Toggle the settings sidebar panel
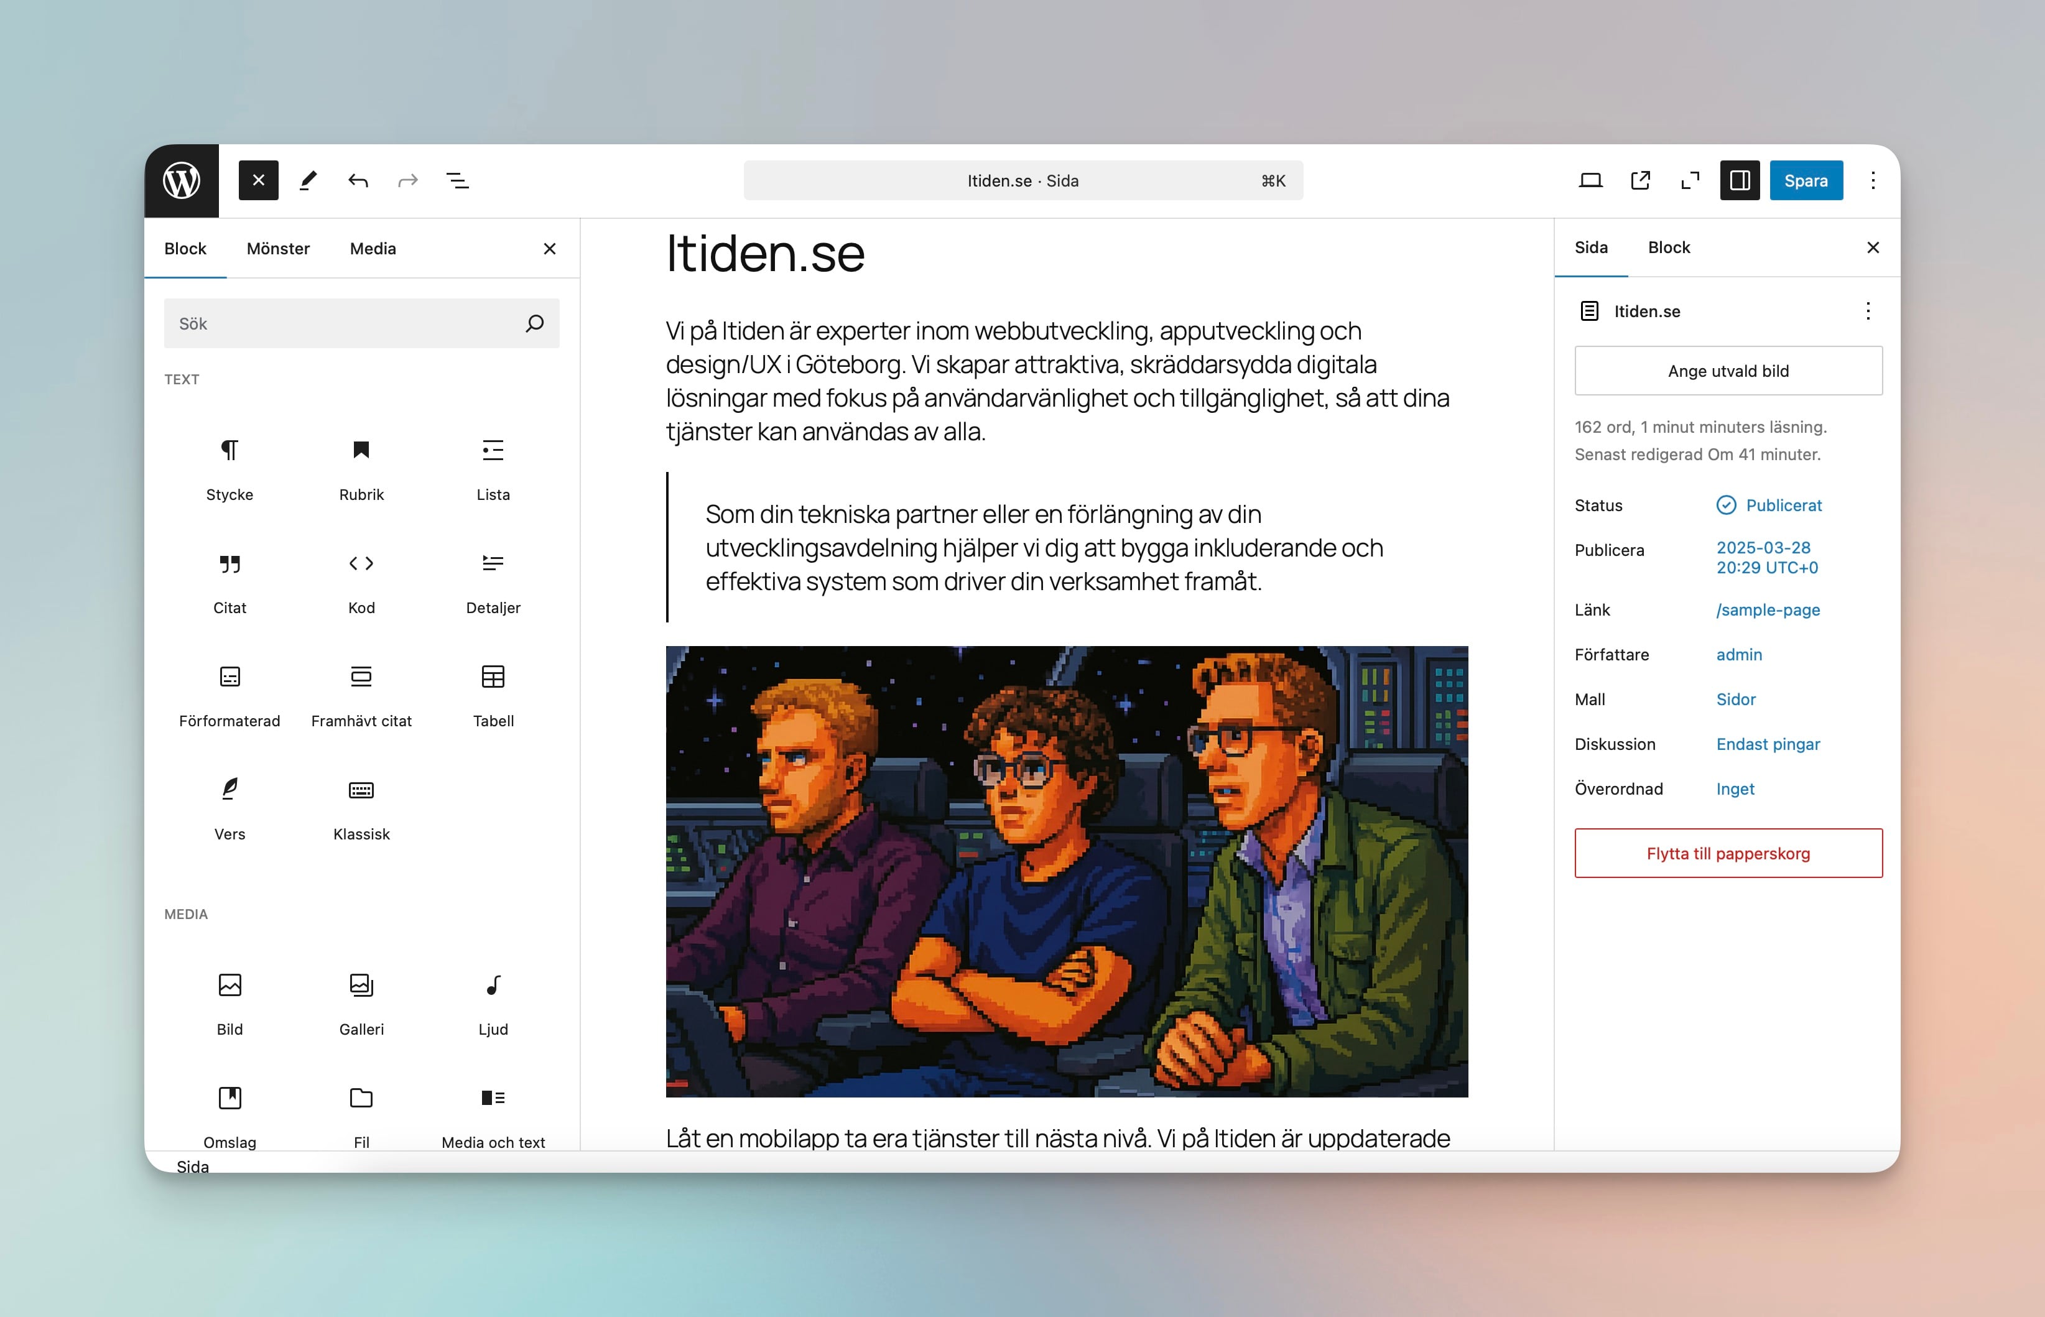The height and width of the screenshot is (1317, 2045). pos(1740,180)
